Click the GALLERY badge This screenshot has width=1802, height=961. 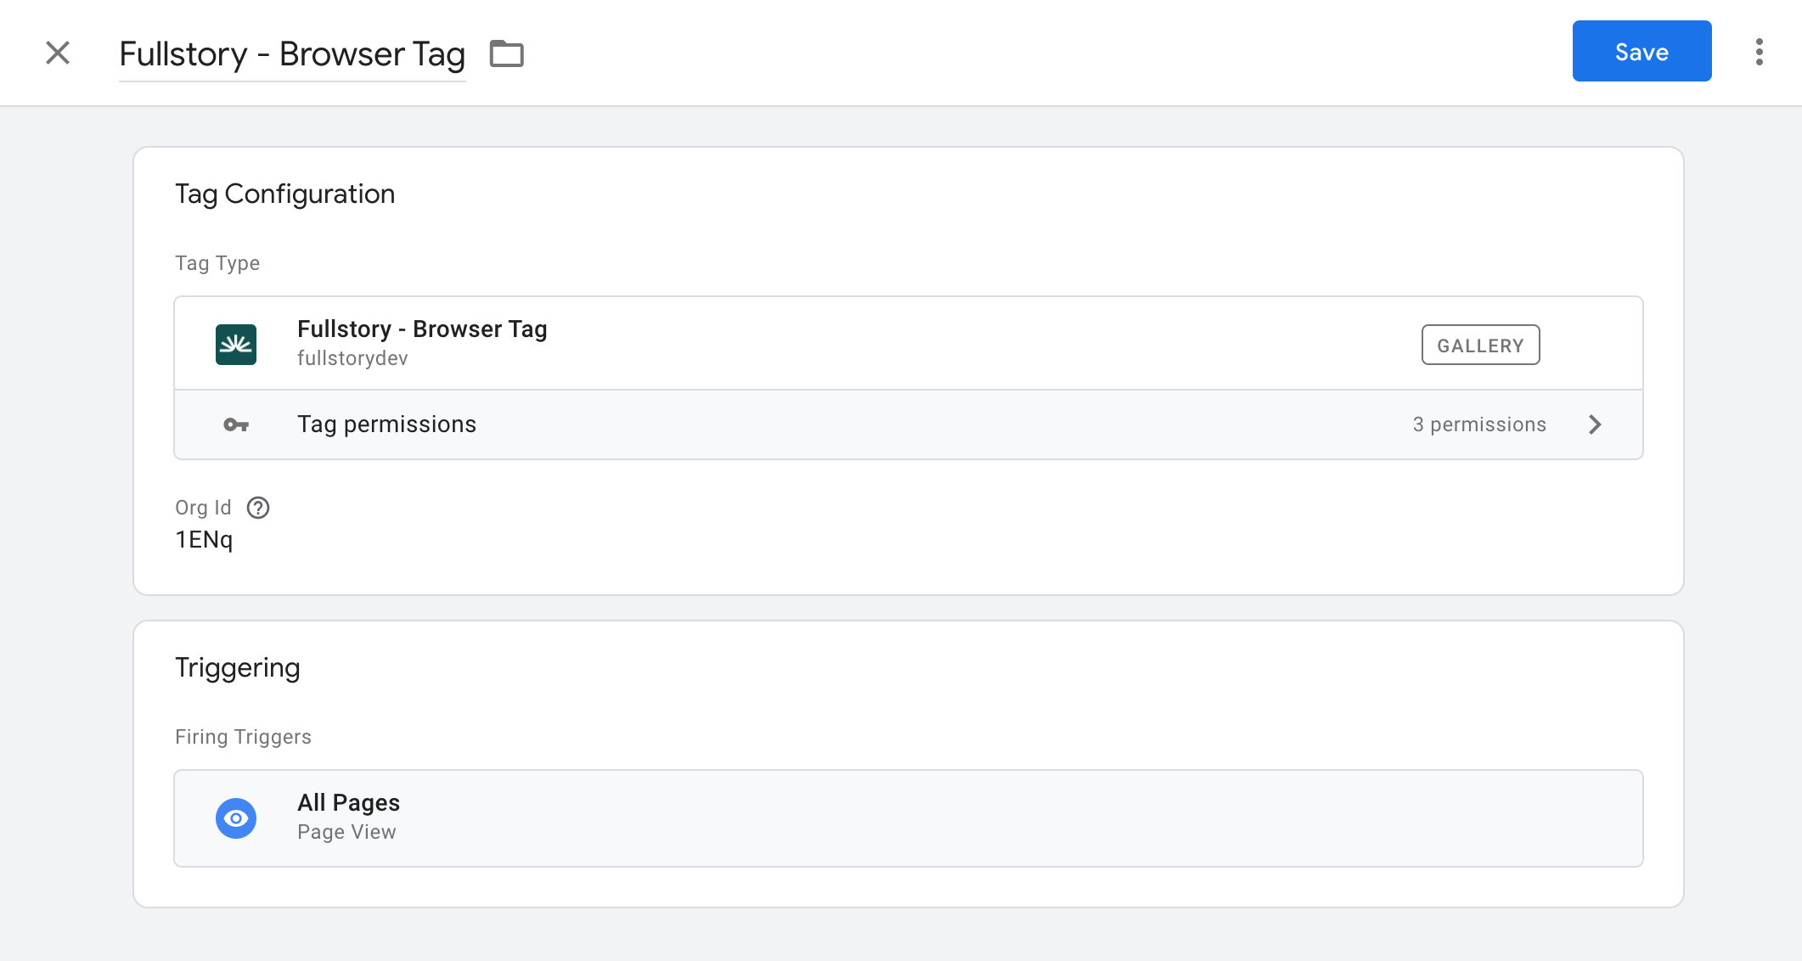click(x=1480, y=345)
